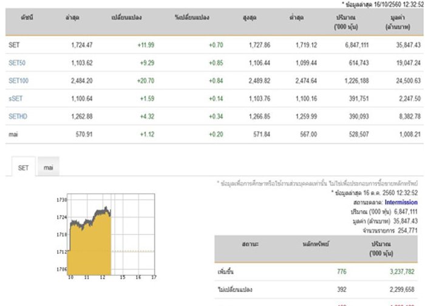Select SETHD low value 1,259.99
The width and height of the screenshot is (425, 306).
point(306,117)
